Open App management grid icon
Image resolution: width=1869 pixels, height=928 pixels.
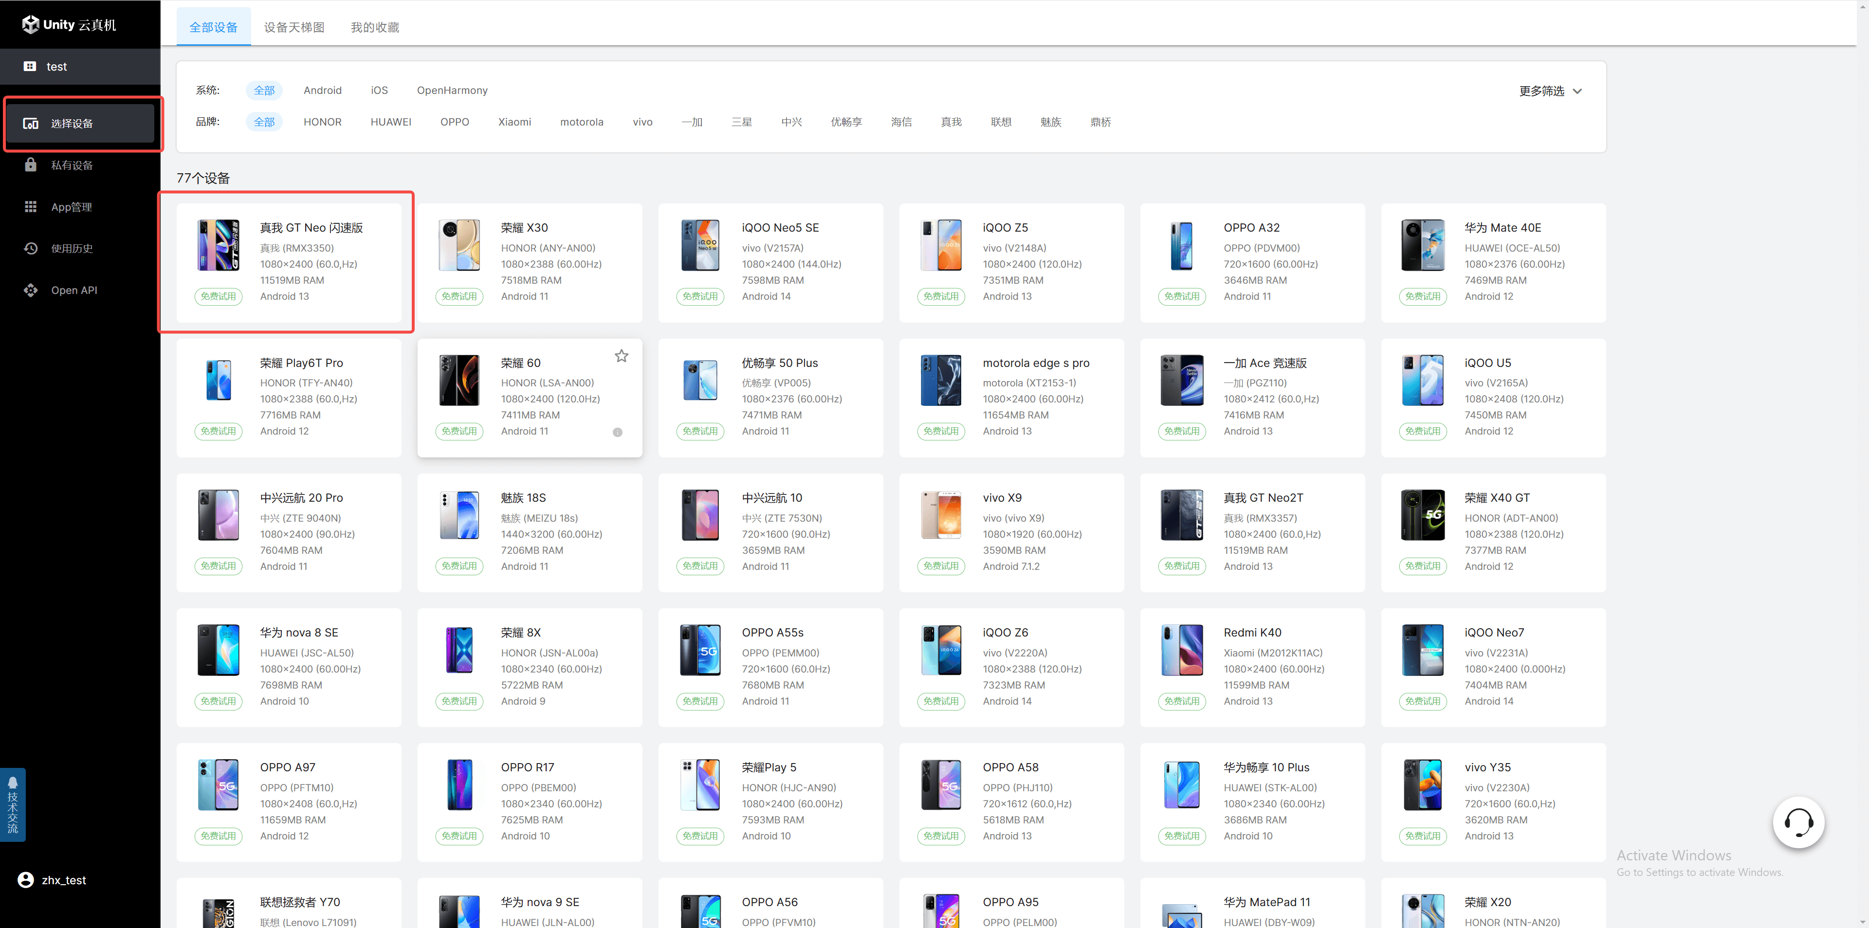[x=31, y=207]
